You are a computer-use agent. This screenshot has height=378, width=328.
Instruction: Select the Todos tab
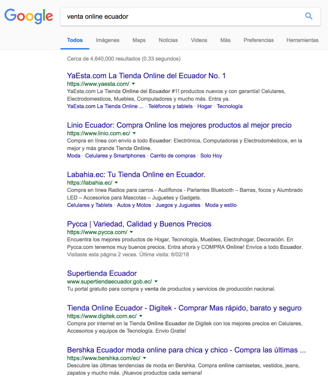coord(75,40)
